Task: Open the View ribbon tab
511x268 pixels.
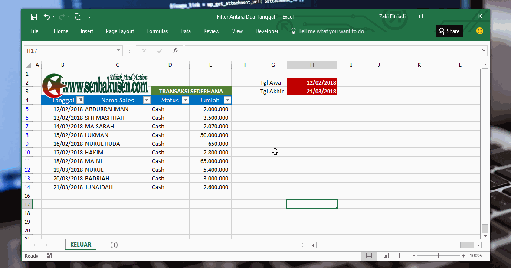Action: [237, 31]
